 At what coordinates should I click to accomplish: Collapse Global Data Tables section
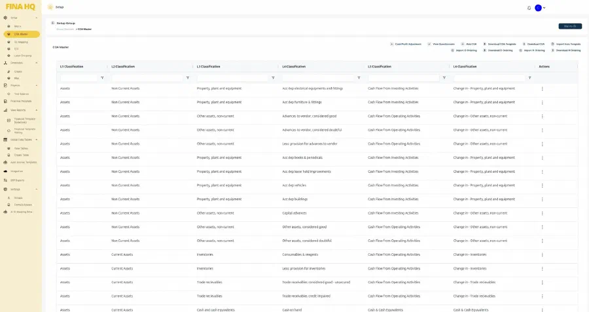37,140
